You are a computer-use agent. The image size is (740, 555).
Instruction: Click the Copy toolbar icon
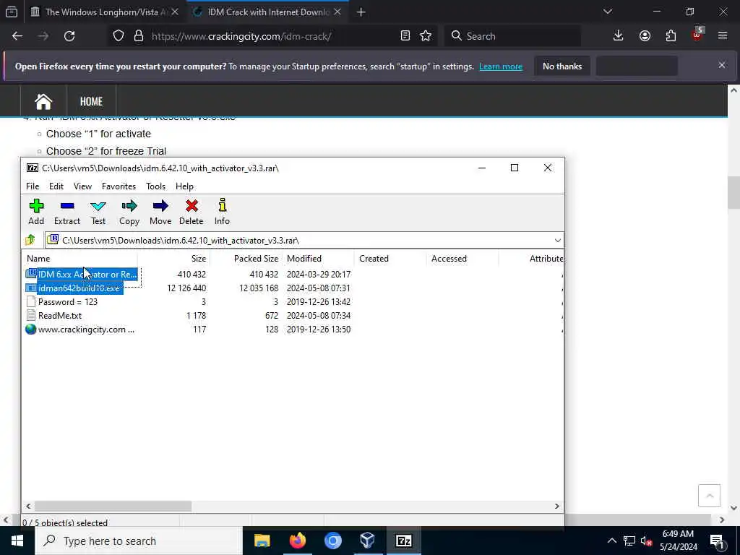coord(129,212)
